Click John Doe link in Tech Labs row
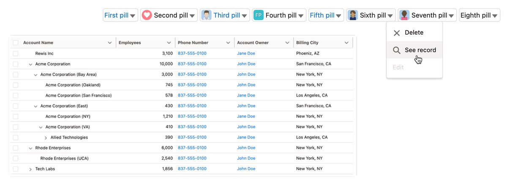 coord(246,169)
